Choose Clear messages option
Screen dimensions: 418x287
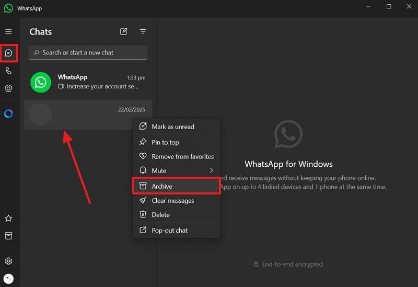(x=172, y=201)
